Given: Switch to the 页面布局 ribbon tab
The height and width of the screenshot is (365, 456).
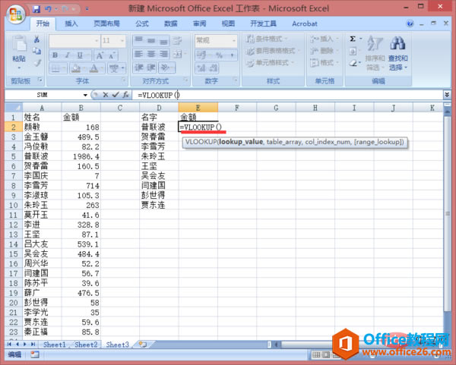Looking at the screenshot, I should (106, 24).
